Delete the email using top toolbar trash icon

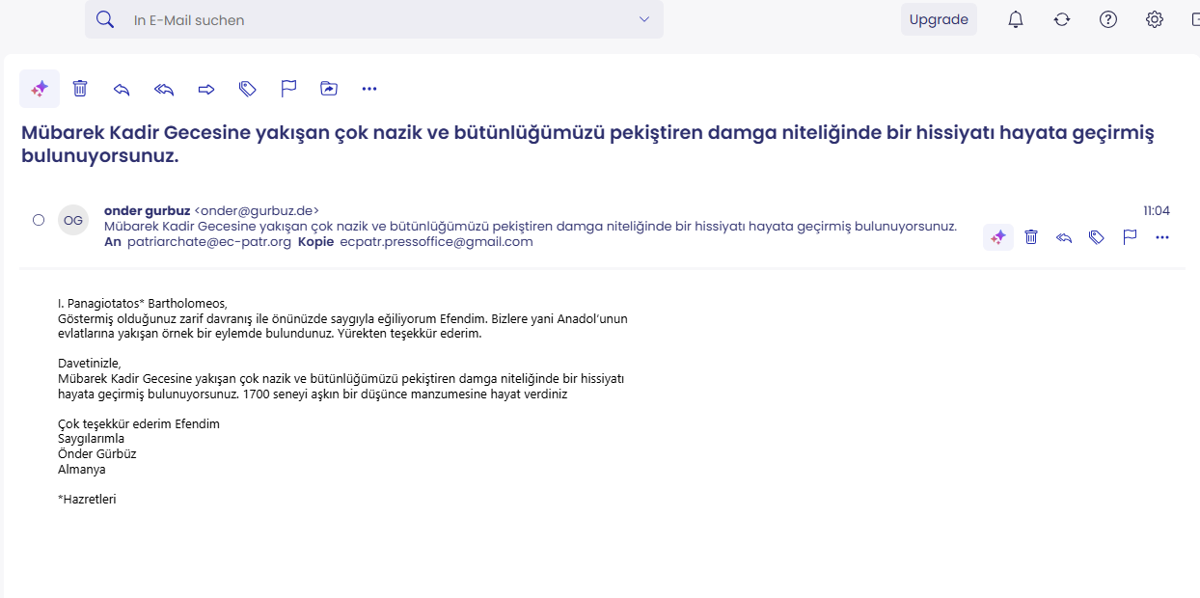pyautogui.click(x=80, y=89)
